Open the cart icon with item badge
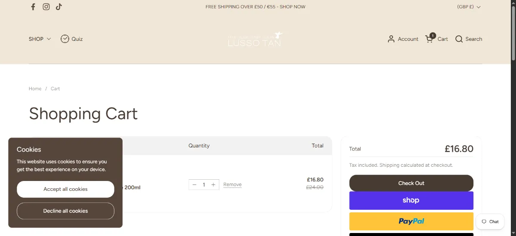The height and width of the screenshot is (236, 516). click(x=430, y=38)
